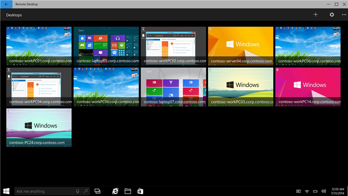Open Remote Desktop settings gear
348x196 pixels.
(332, 15)
